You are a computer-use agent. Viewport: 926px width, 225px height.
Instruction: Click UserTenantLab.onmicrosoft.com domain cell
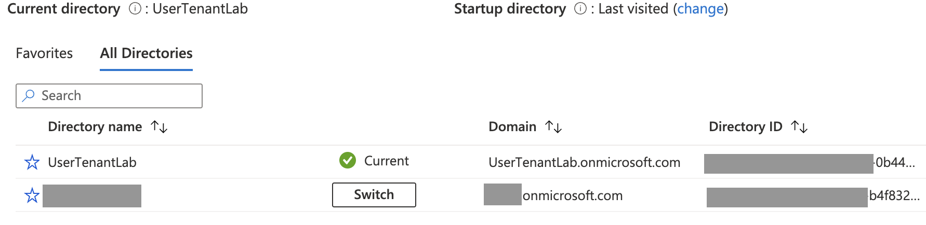click(x=584, y=162)
